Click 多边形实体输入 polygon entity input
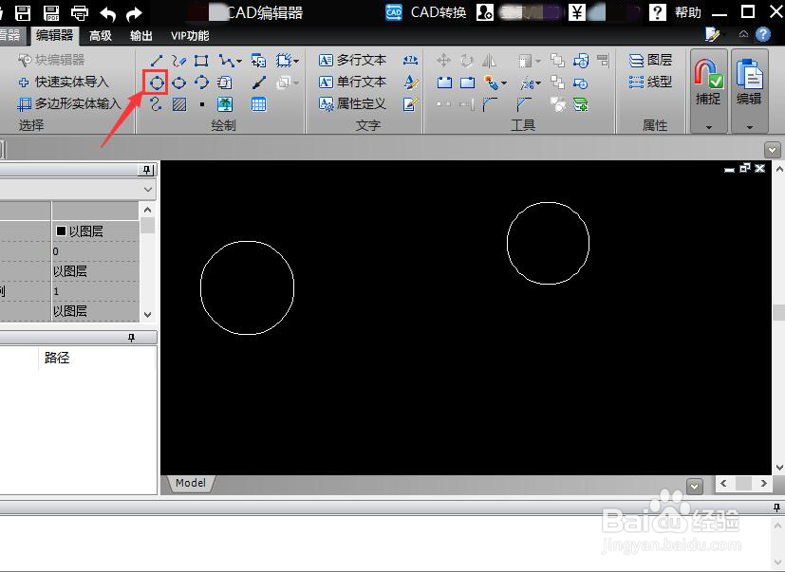 pos(69,103)
